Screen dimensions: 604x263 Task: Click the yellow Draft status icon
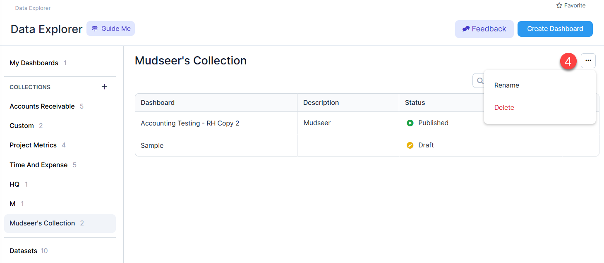tap(410, 145)
